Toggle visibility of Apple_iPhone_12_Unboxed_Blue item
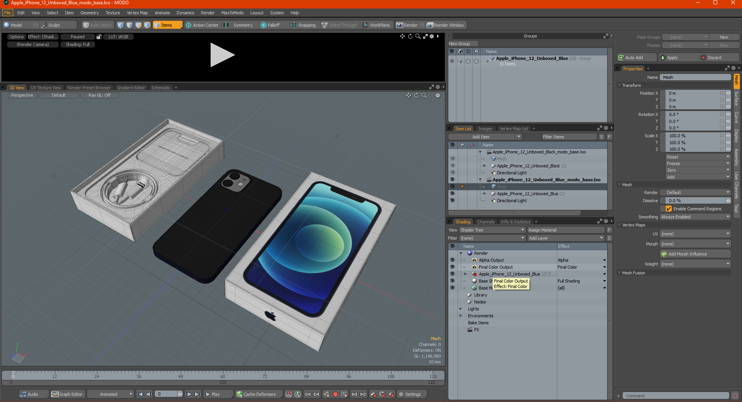The width and height of the screenshot is (742, 402). coord(452,193)
